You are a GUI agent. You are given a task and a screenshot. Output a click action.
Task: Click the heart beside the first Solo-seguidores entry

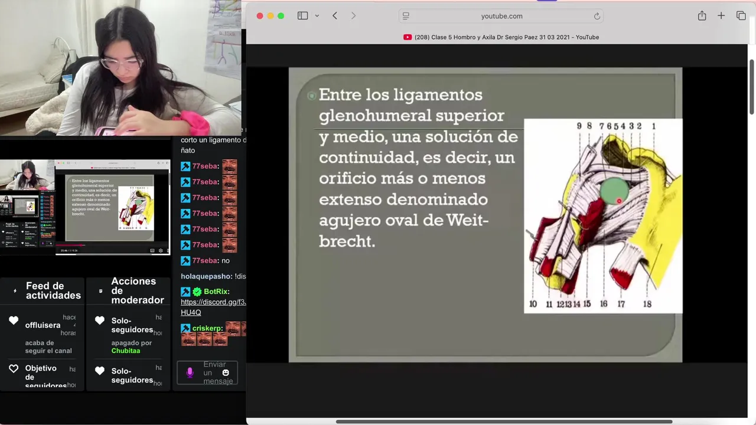[100, 321]
